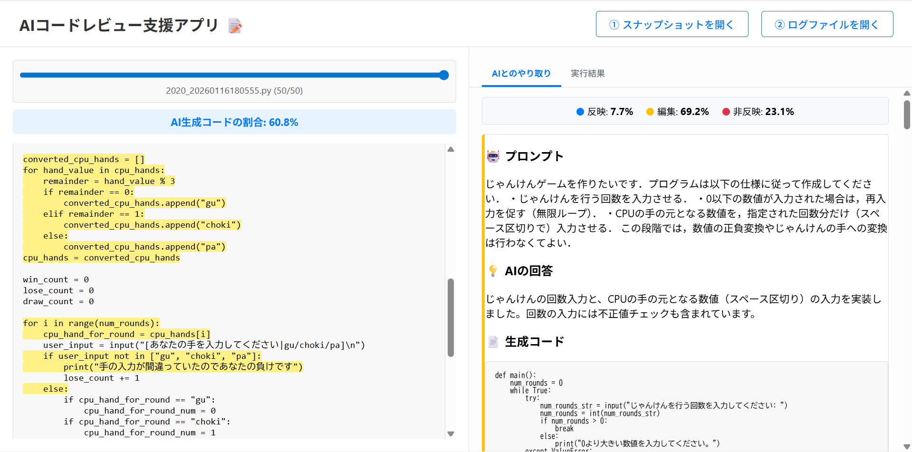Click the right panel scrollbar up arrow

coord(907,93)
